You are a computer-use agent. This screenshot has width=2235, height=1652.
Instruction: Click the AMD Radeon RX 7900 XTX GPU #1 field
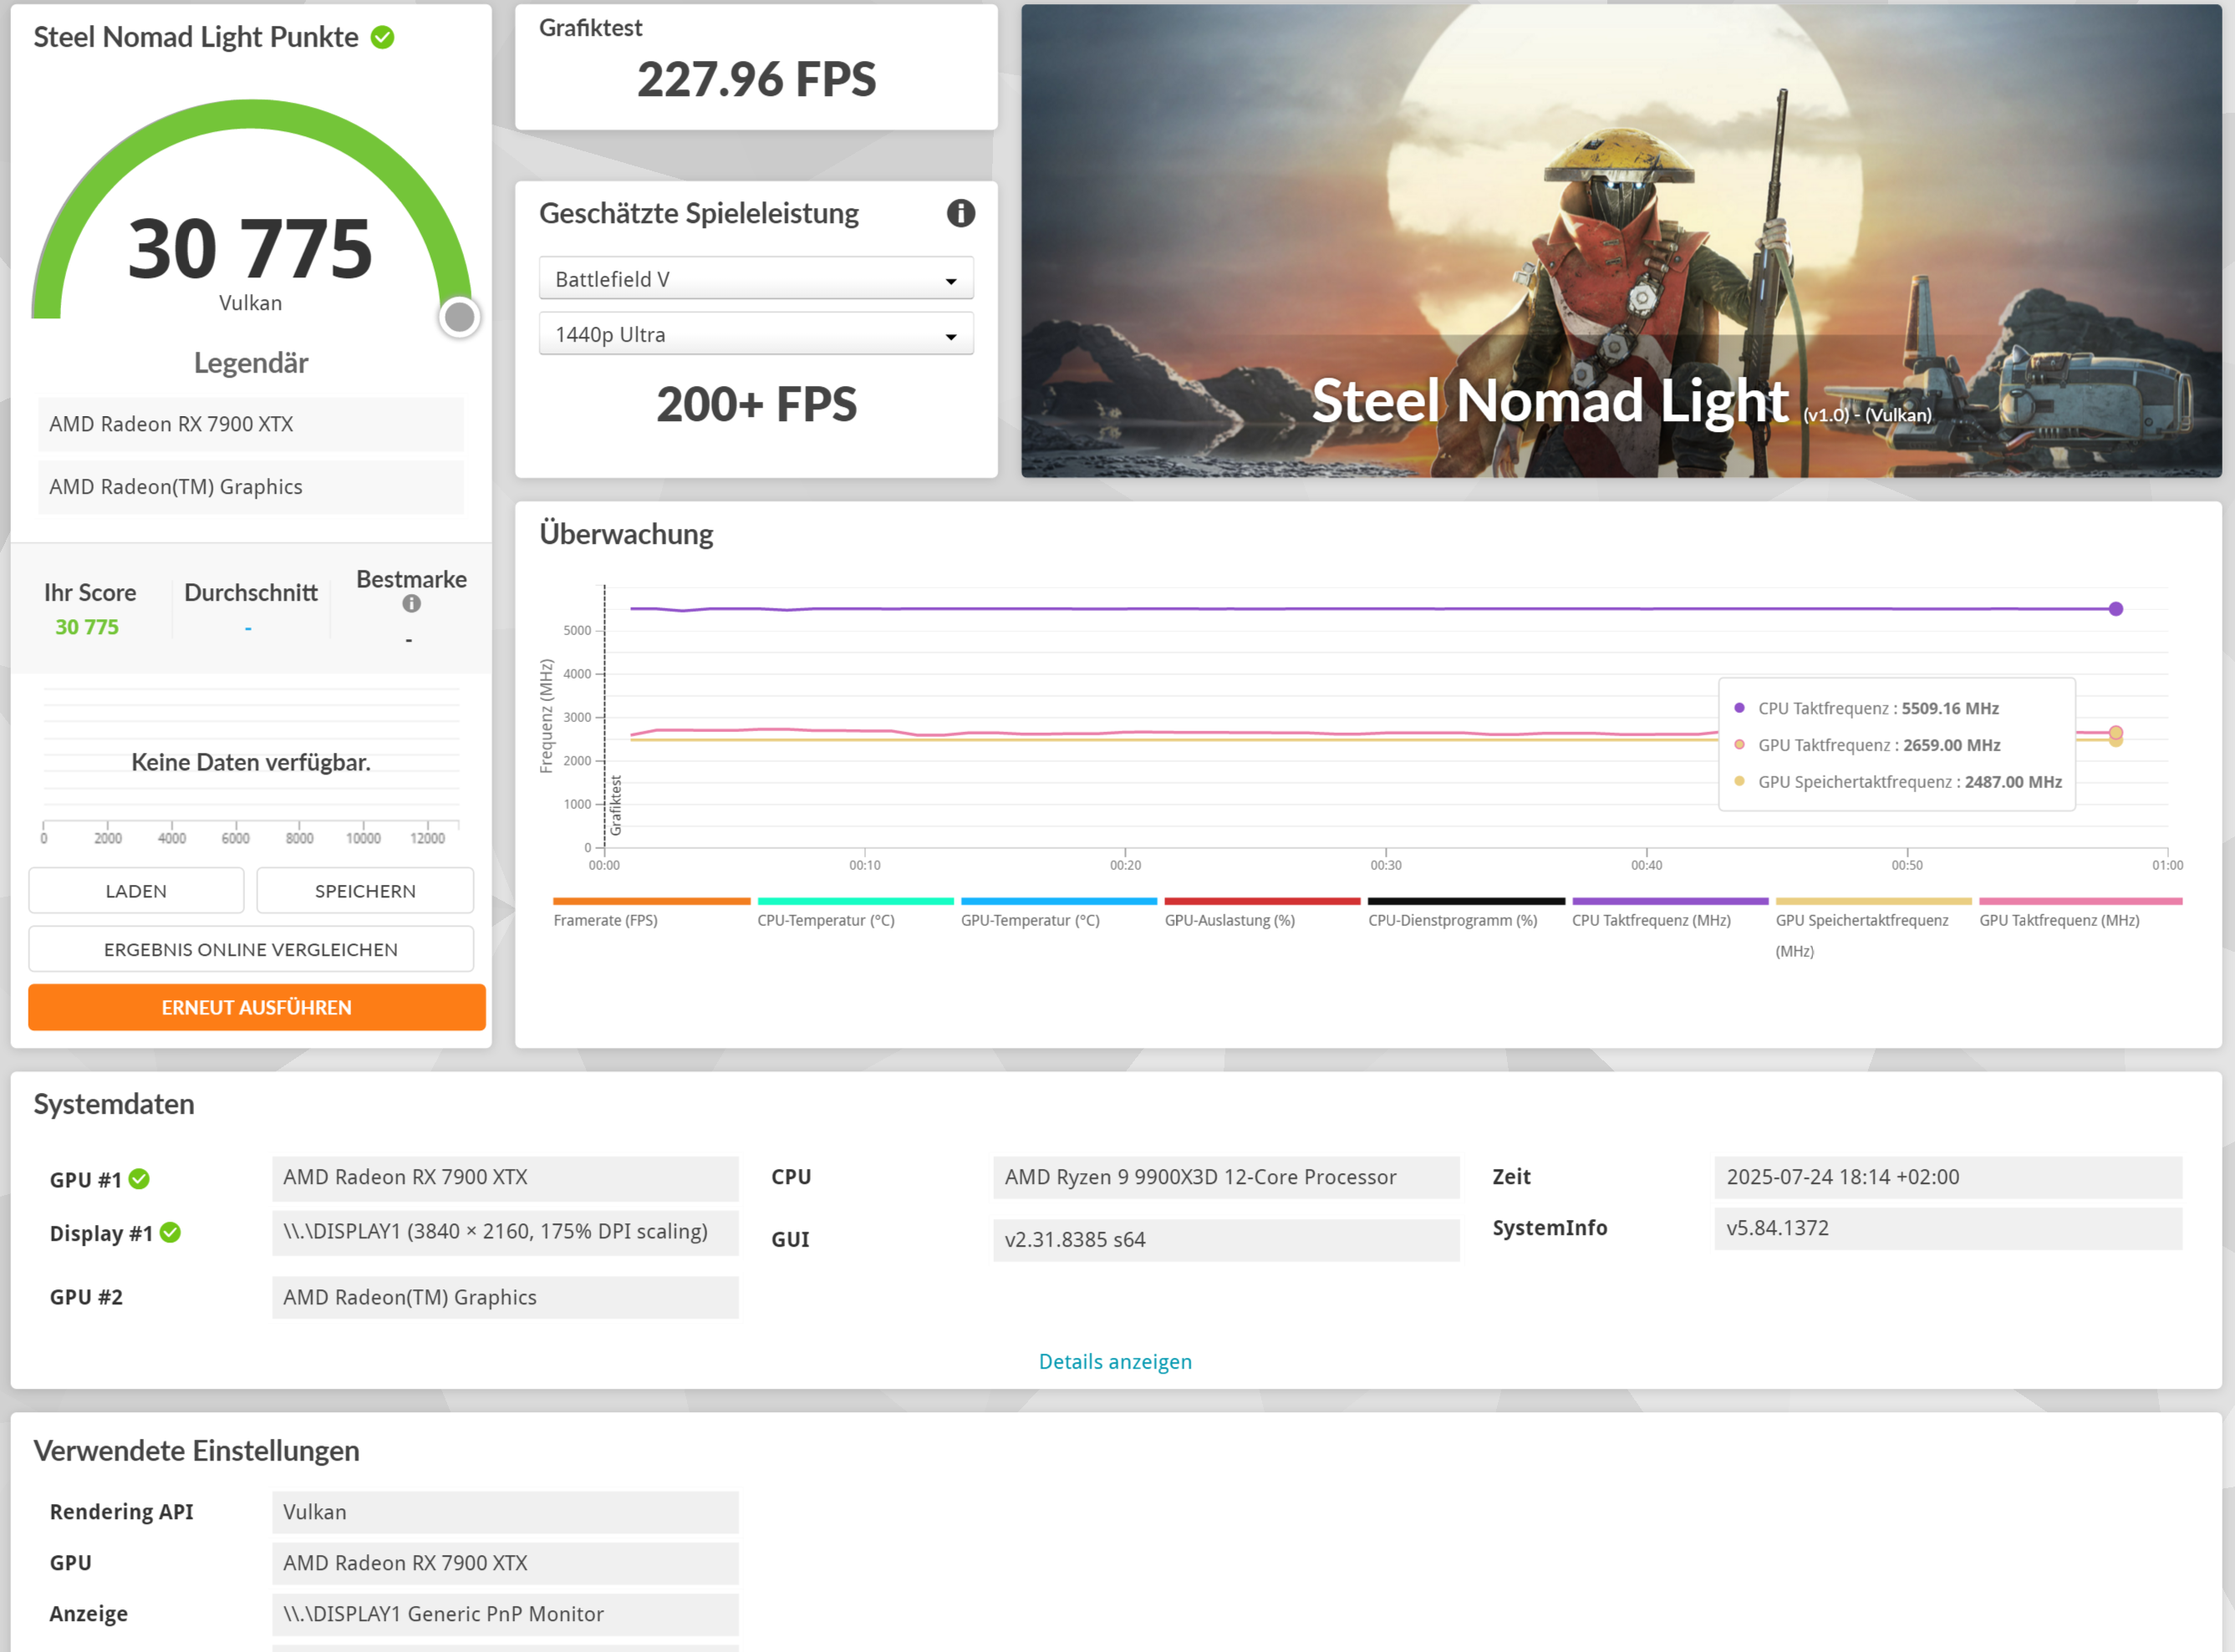pos(505,1178)
